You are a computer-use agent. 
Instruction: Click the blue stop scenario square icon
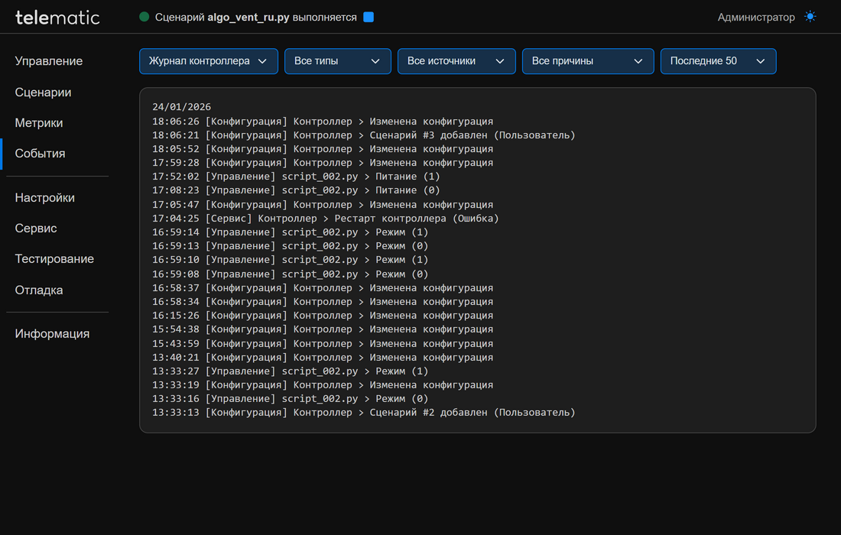coord(369,17)
